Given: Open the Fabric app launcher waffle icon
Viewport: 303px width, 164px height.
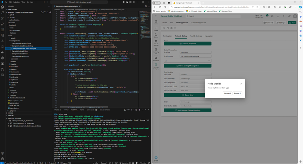Looking at the screenshot, I should point(156,16).
